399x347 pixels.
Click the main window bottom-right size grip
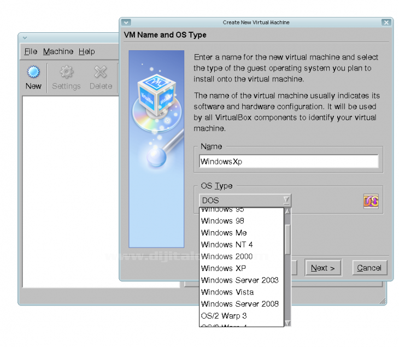383,302
